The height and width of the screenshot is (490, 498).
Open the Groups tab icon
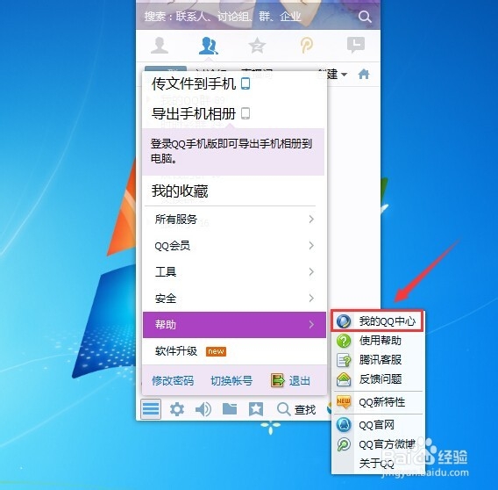click(x=209, y=46)
